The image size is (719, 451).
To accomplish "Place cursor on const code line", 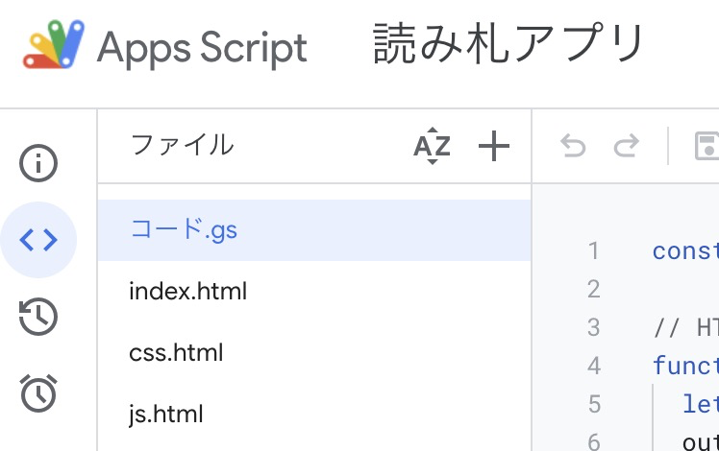I will click(684, 251).
